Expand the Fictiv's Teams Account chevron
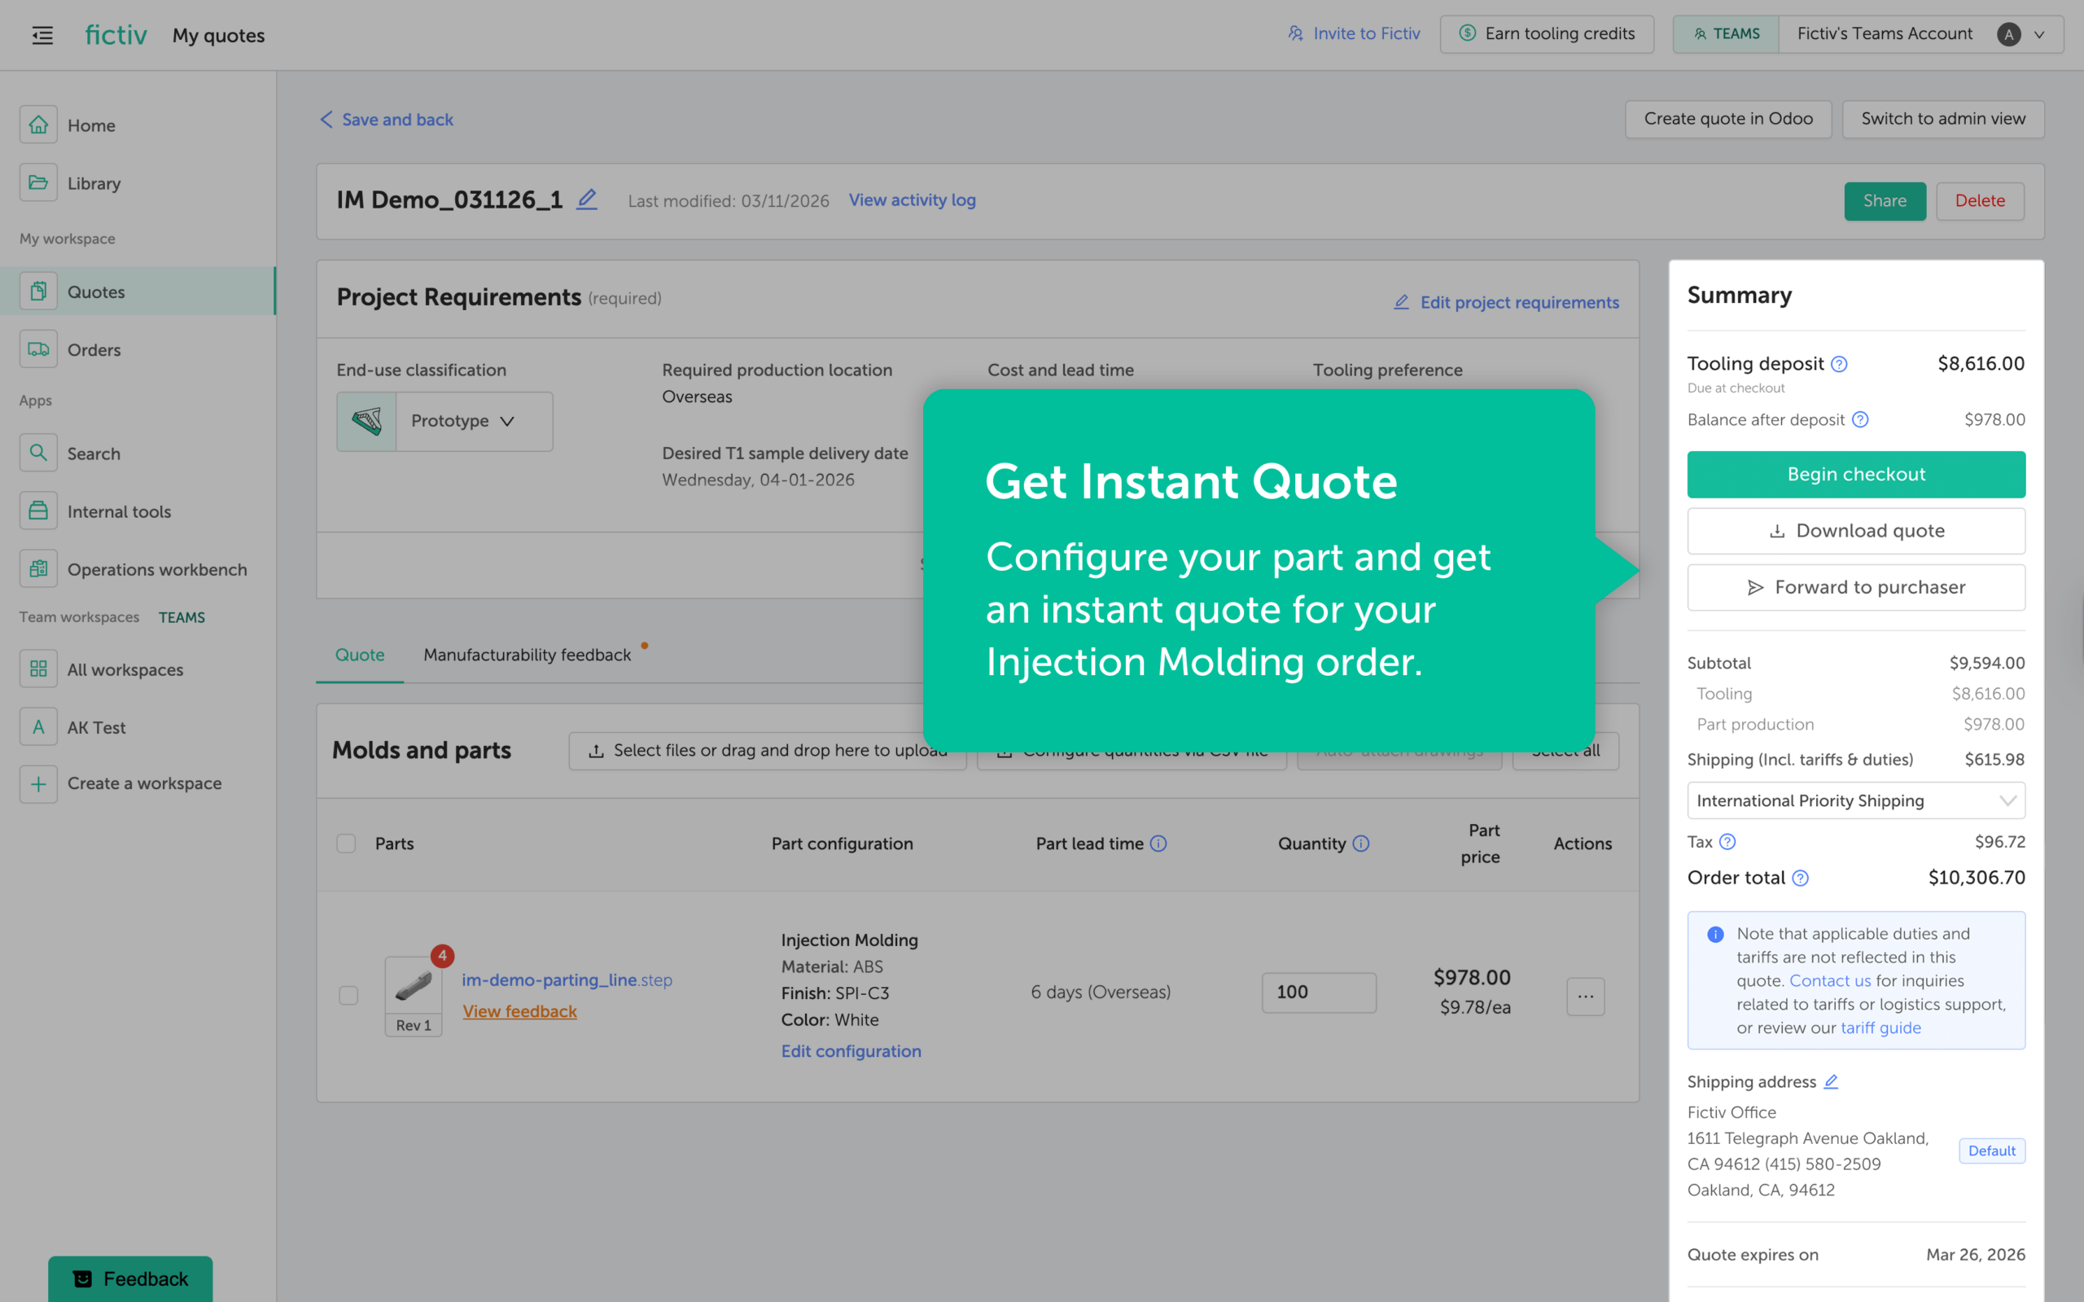Image resolution: width=2084 pixels, height=1302 pixels. click(x=2038, y=33)
